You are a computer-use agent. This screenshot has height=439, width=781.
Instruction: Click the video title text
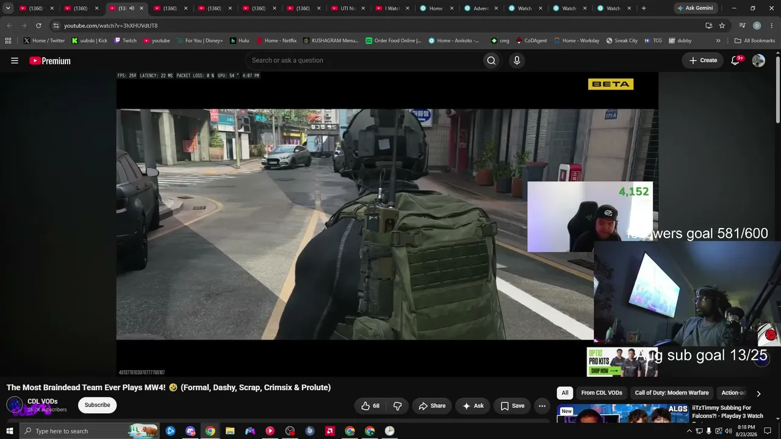168,388
